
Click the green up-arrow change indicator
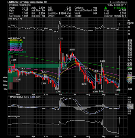(x=105, y=8)
